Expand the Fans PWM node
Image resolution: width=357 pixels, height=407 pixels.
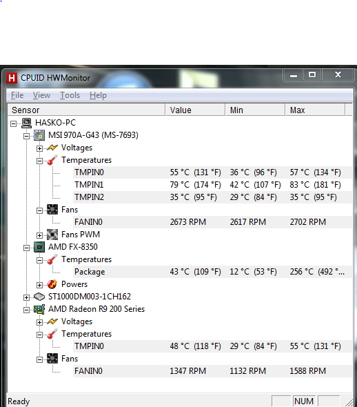point(39,235)
